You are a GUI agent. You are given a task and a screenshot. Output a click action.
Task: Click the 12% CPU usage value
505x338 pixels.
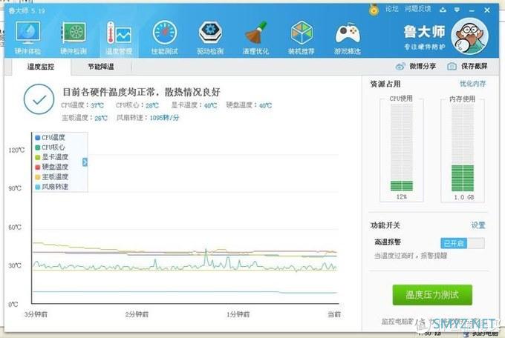401,196
